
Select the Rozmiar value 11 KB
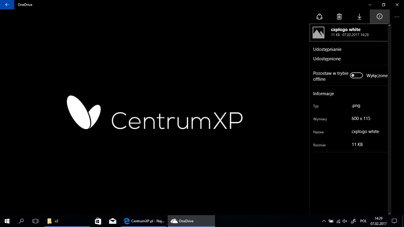[x=357, y=145]
